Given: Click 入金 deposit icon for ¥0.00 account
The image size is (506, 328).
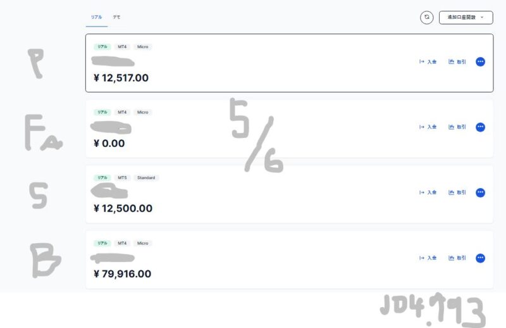Looking at the screenshot, I should [x=428, y=127].
